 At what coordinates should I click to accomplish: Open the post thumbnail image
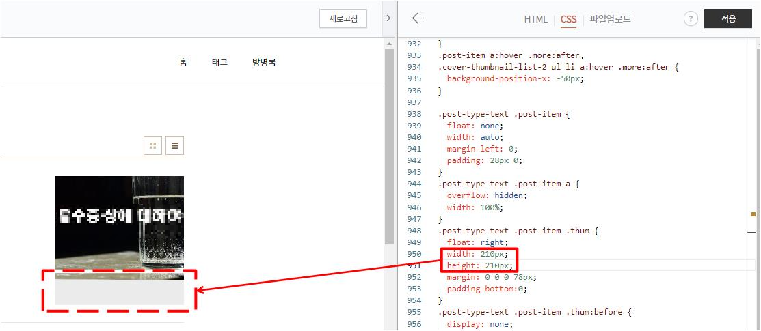tap(120, 228)
